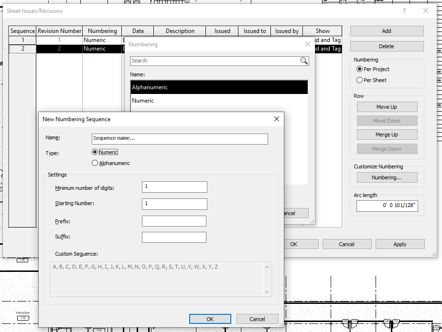The height and width of the screenshot is (332, 442).
Task: Click the help question mark icon
Action: pos(404,10)
